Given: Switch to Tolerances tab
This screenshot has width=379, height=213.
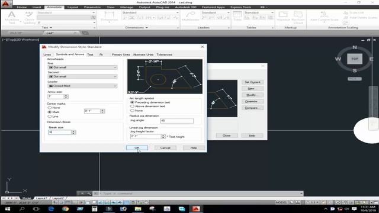Looking at the screenshot, I should (165, 54).
